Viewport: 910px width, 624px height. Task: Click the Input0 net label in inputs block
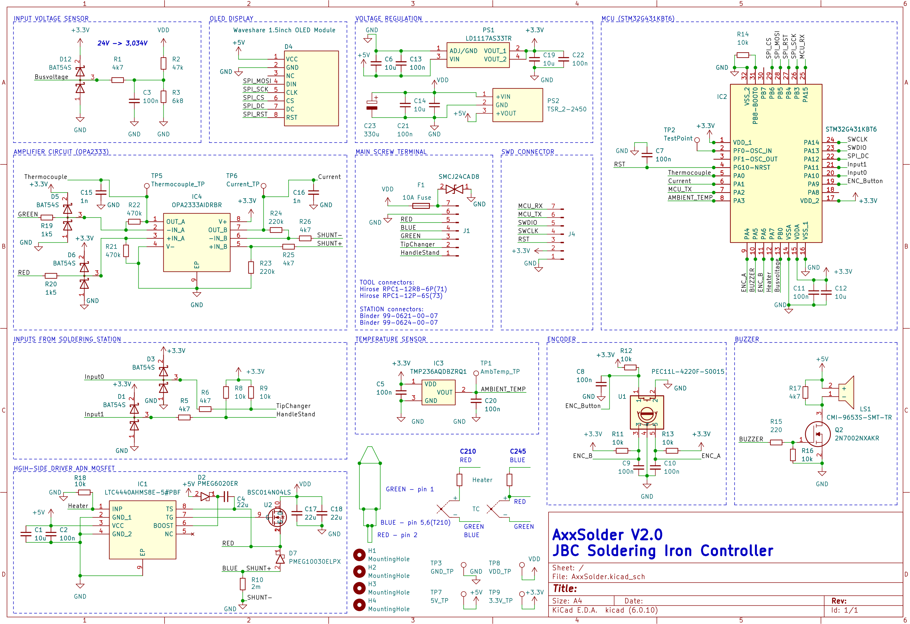(x=94, y=377)
